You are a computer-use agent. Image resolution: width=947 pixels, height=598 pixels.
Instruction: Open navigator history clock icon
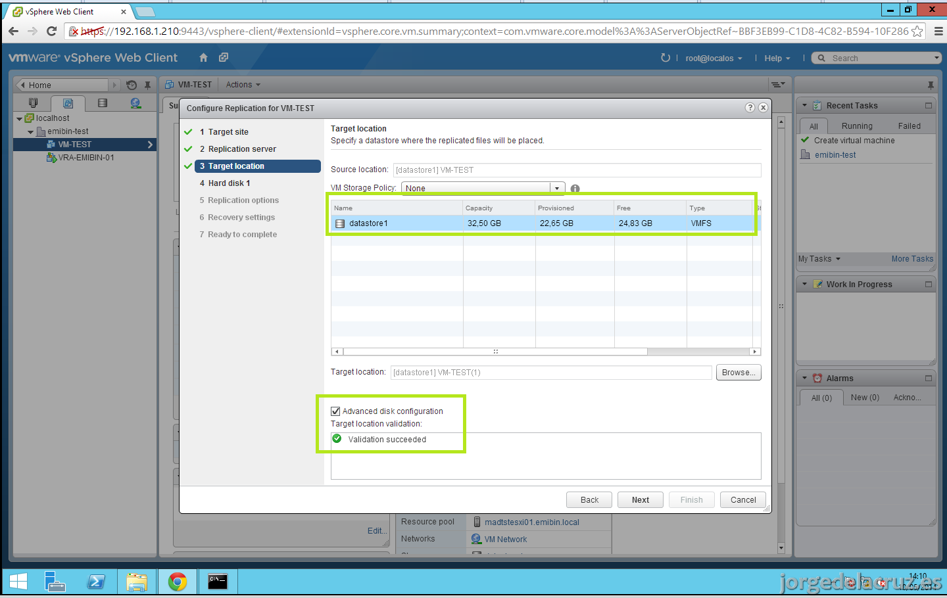click(132, 85)
